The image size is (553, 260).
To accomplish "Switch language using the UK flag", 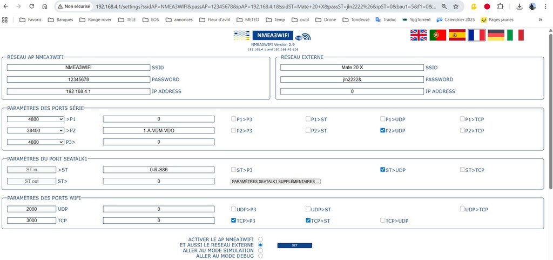I will pos(419,35).
